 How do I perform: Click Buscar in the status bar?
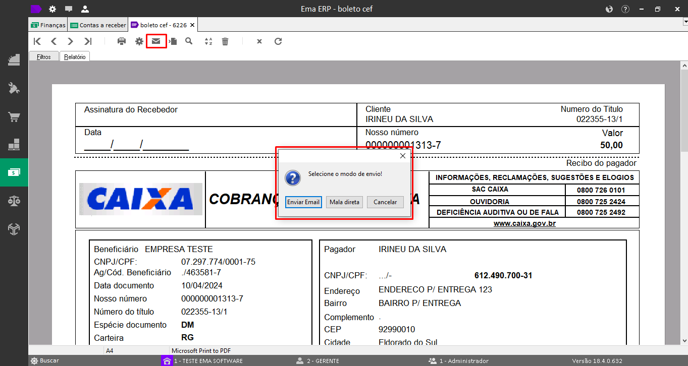[x=44, y=361]
